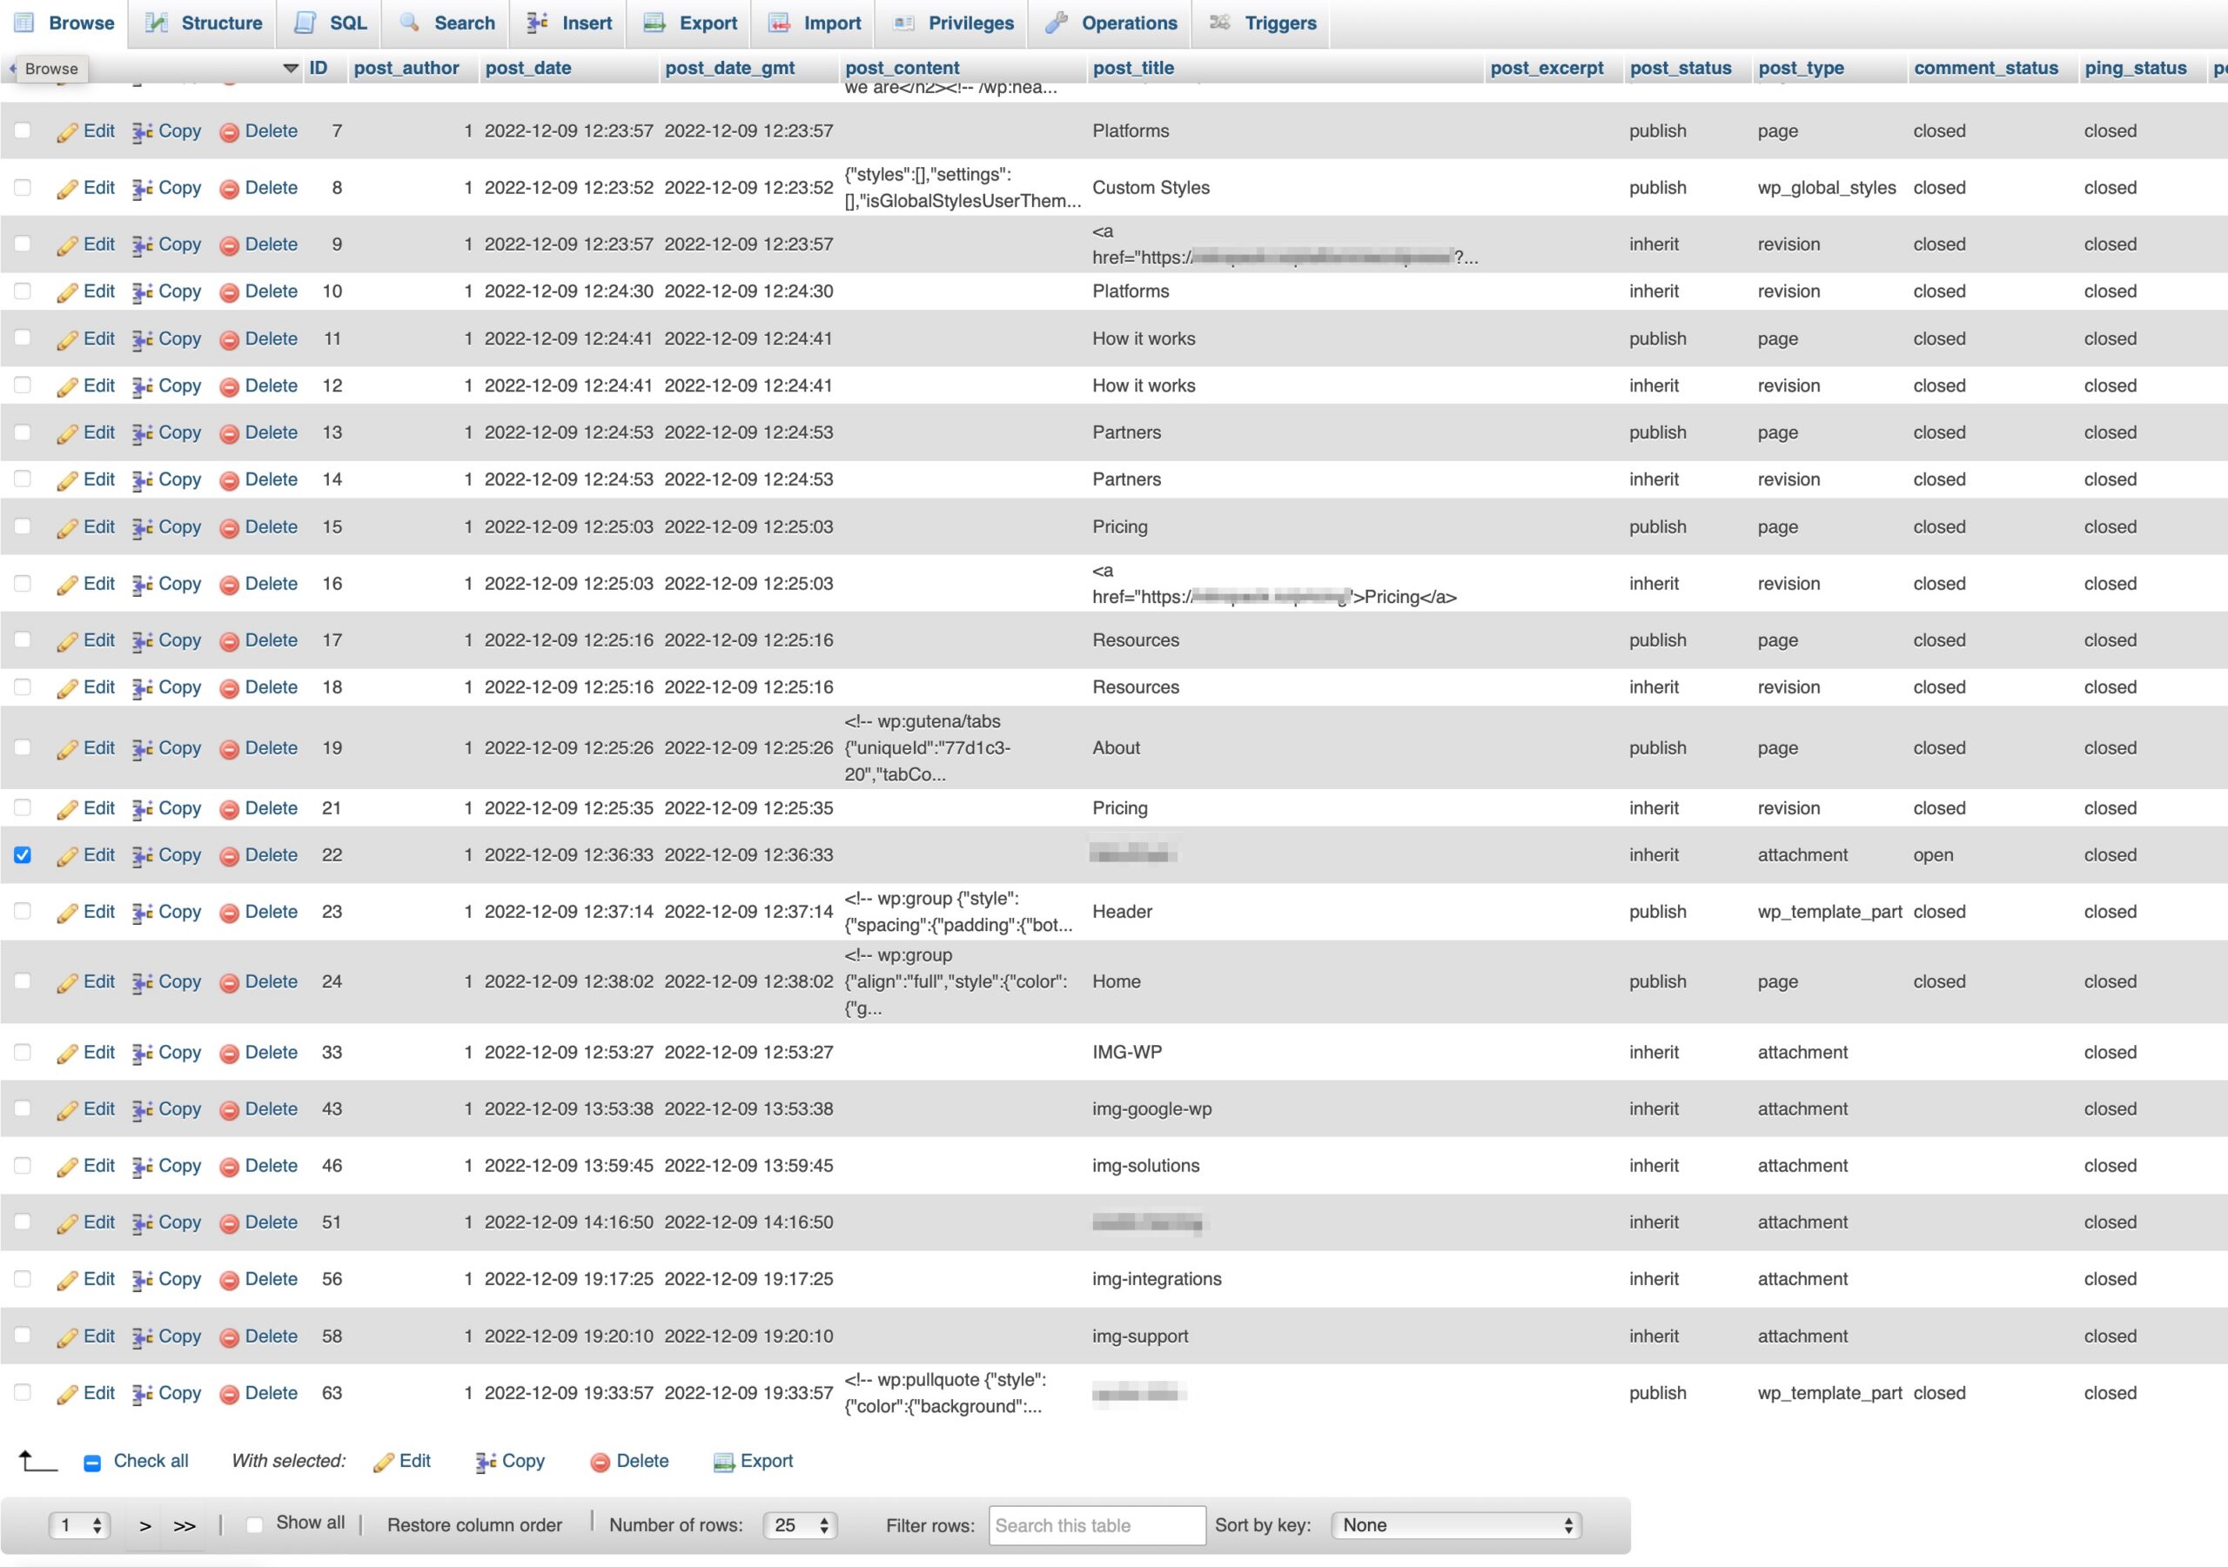
Task: Click Restore column order
Action: click(474, 1525)
